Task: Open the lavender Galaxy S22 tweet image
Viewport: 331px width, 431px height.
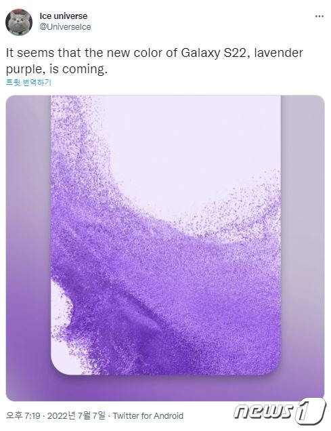Action: [165, 248]
